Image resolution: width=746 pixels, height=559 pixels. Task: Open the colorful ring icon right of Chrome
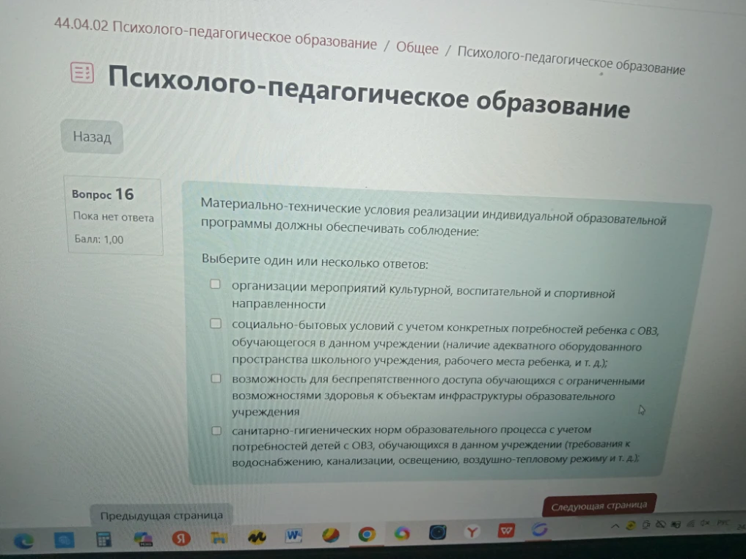tap(402, 533)
